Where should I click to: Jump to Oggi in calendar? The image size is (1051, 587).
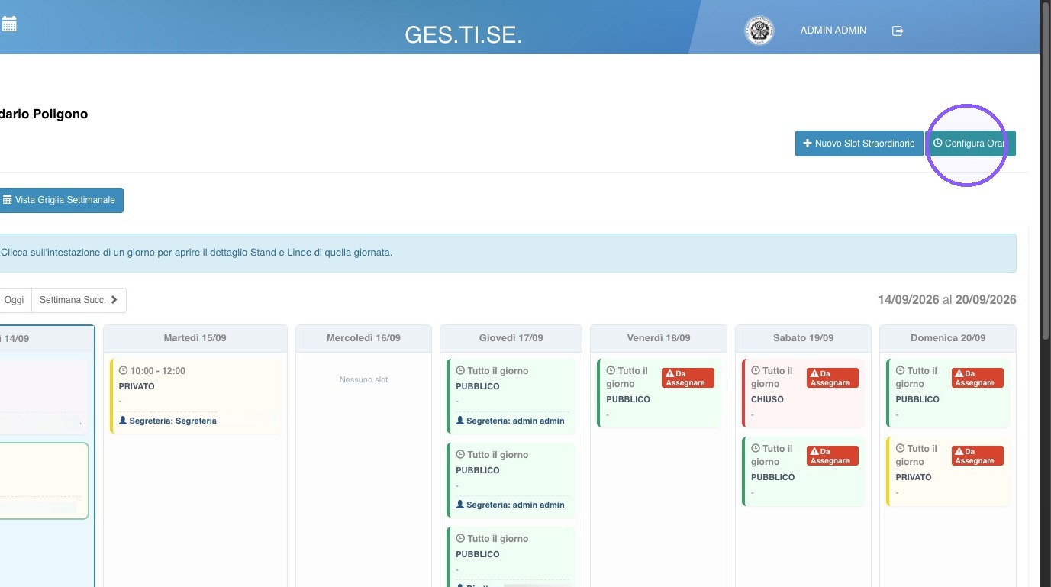(14, 300)
